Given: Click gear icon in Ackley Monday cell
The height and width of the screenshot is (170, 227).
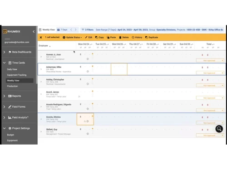Looking at the screenshot, I should (88, 84).
